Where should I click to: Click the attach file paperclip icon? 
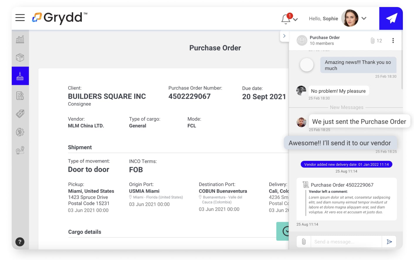(304, 242)
